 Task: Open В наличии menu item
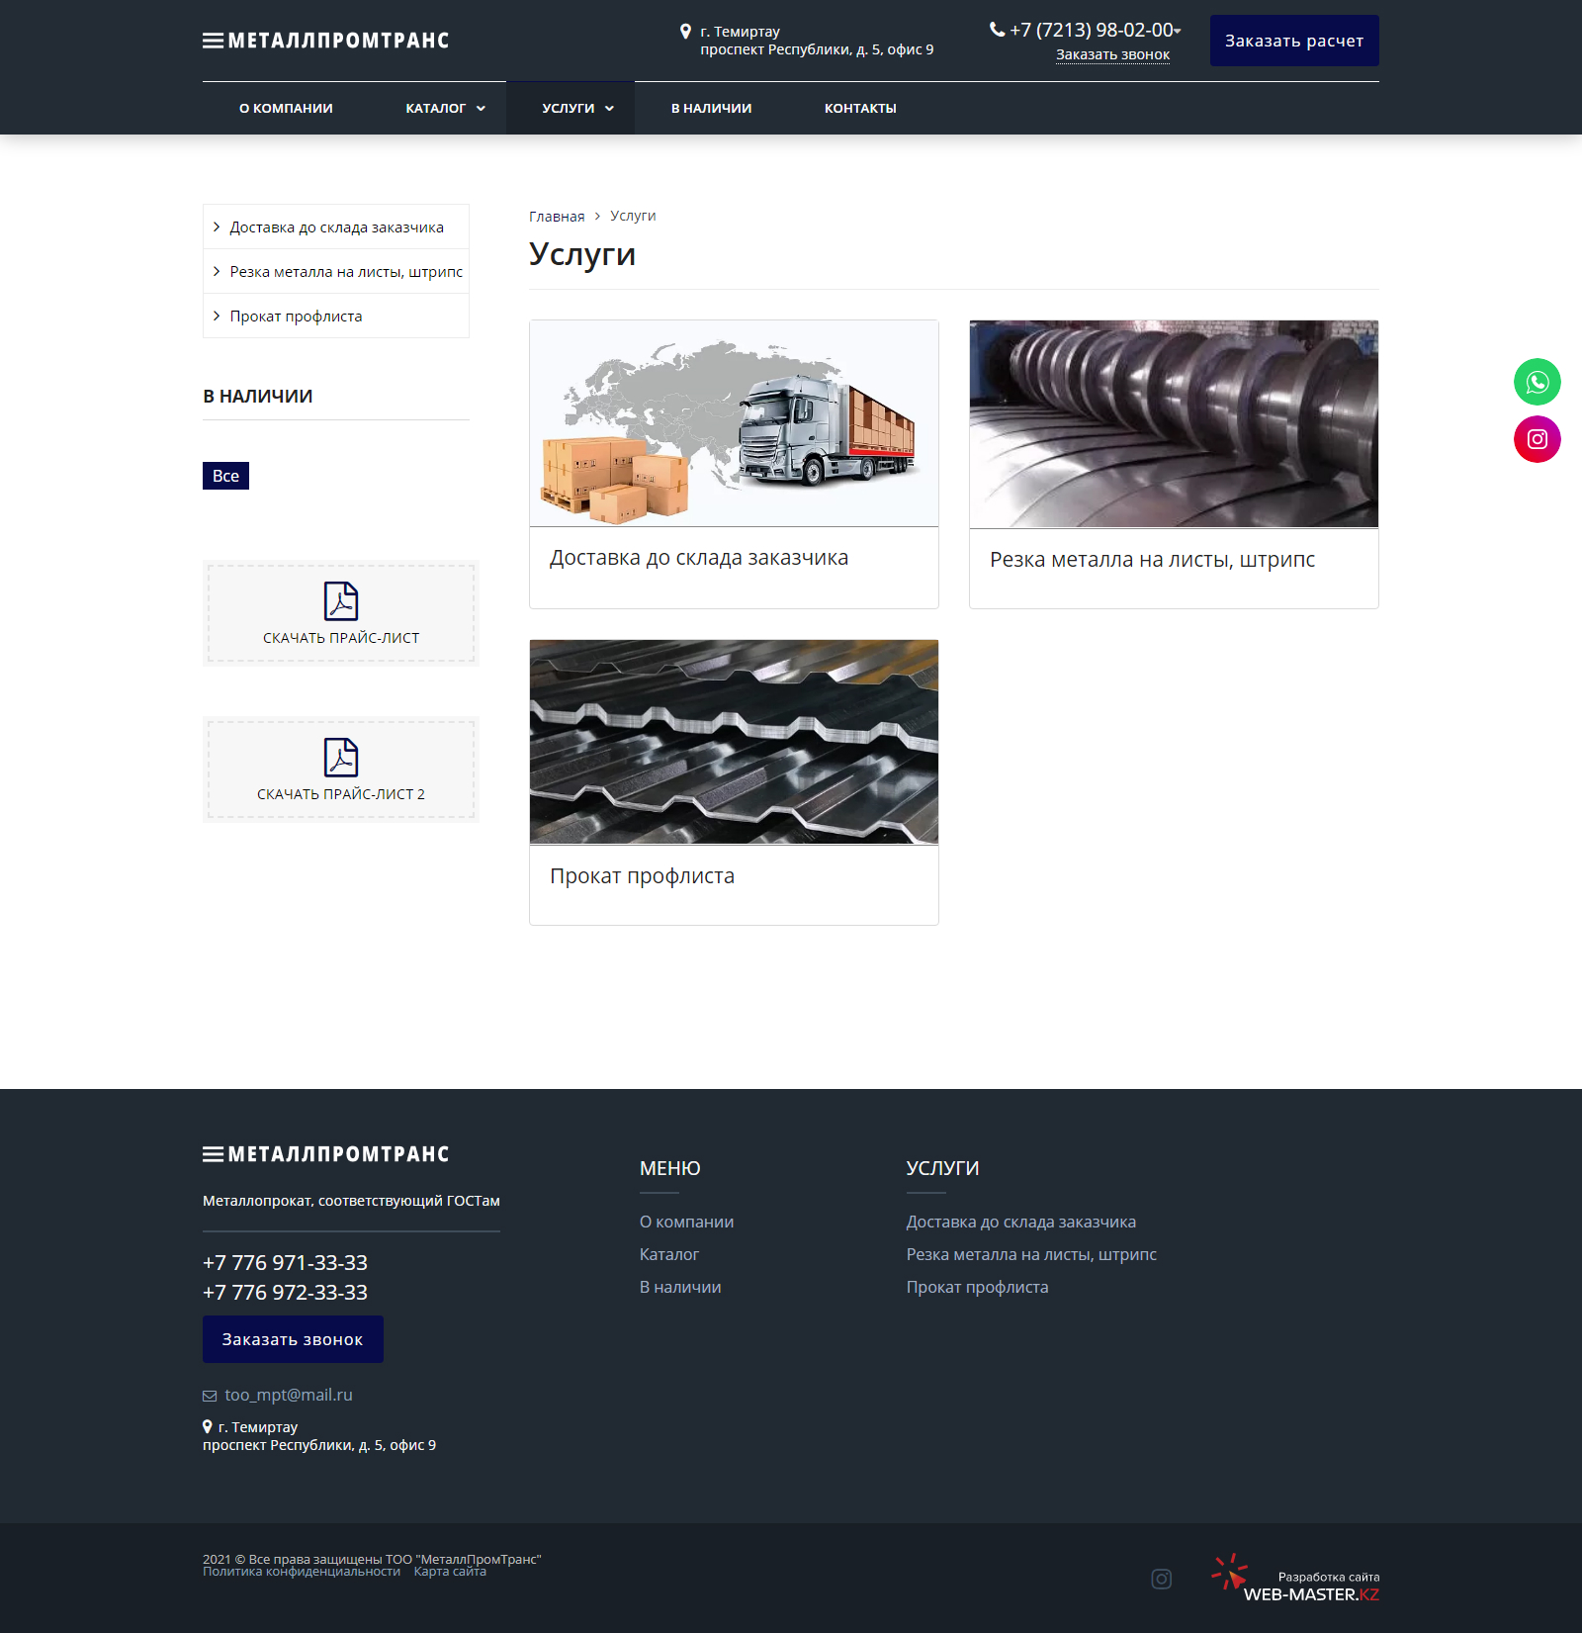click(x=711, y=108)
